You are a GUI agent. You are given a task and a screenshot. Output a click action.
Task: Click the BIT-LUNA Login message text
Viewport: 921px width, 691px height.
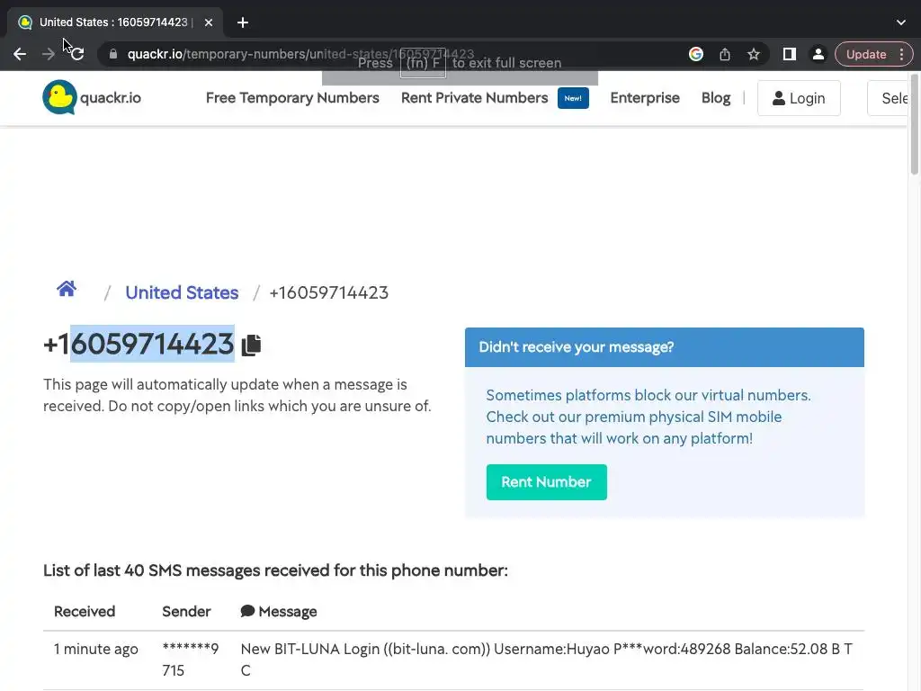tap(546, 660)
